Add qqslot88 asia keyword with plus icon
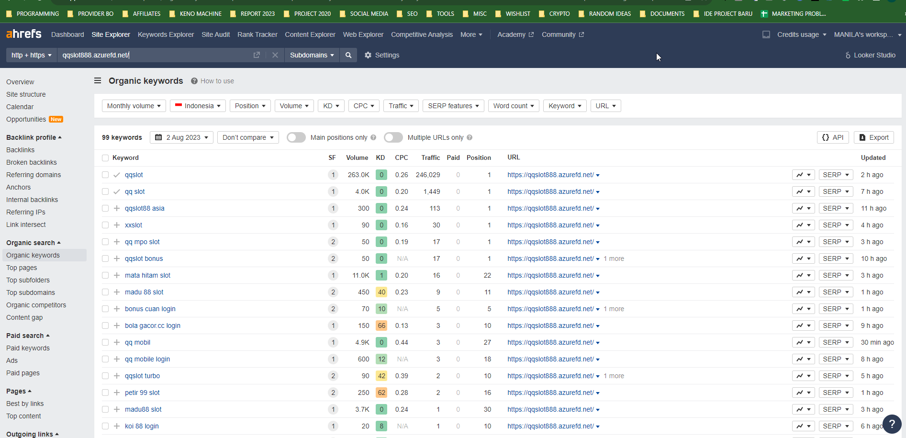 click(x=117, y=208)
